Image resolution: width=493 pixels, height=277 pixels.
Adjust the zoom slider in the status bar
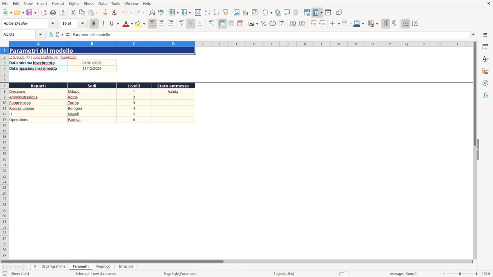pos(460,274)
